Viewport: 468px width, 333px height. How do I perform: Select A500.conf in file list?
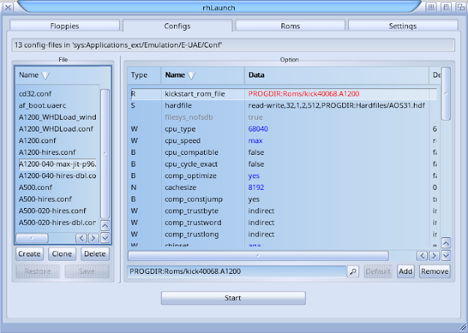pos(57,187)
